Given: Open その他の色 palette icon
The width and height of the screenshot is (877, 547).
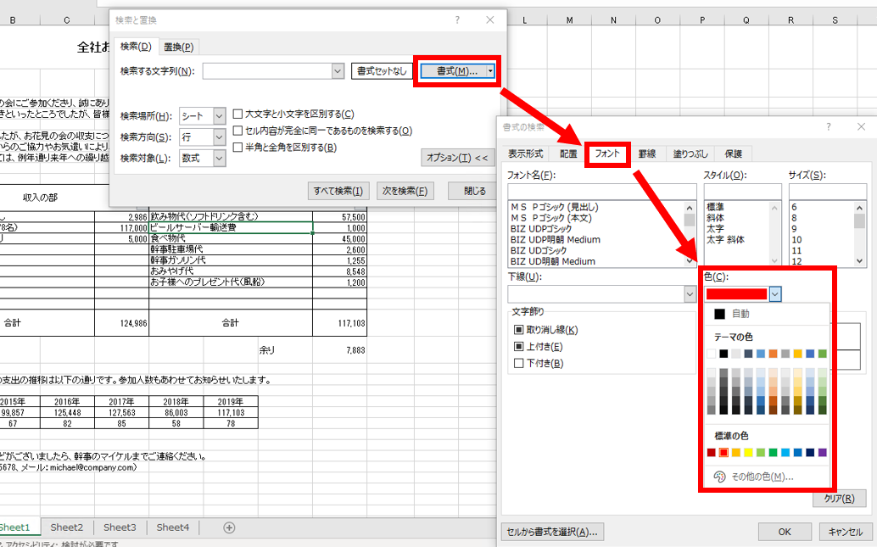Looking at the screenshot, I should pos(719,477).
